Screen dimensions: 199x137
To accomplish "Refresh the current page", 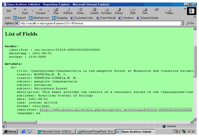I will [x=68, y=11].
